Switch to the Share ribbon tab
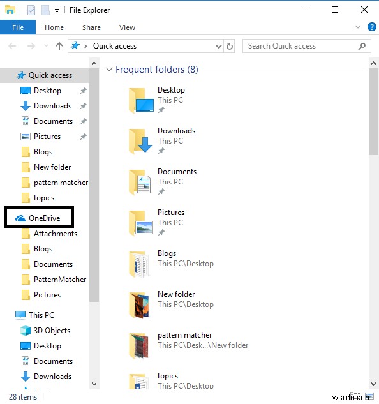This screenshot has height=404, width=379. pos(91,27)
